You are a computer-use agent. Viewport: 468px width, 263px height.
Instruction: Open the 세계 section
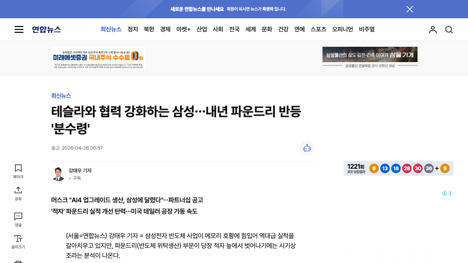pos(251,30)
